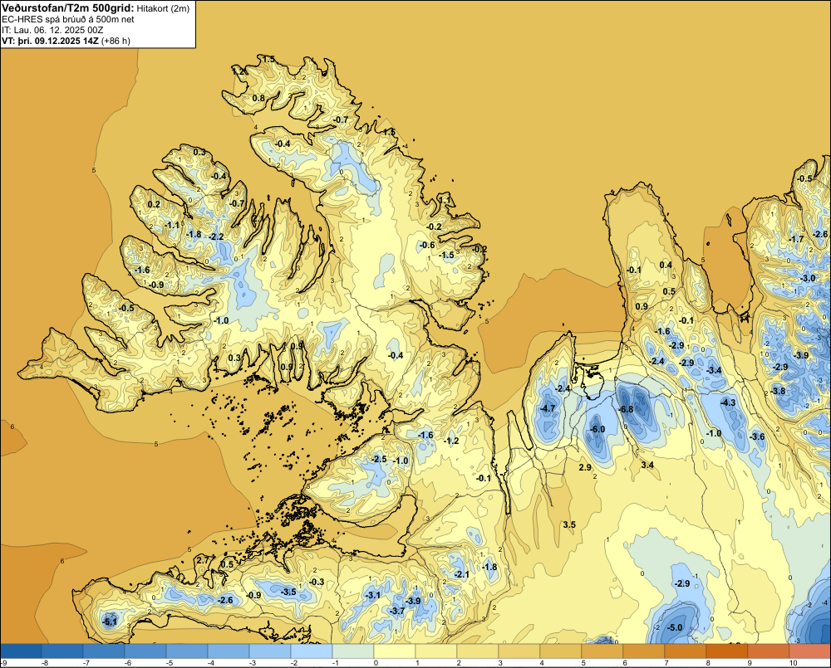
Task: Click the positive 0.4 temperature label
Action: click(x=666, y=266)
